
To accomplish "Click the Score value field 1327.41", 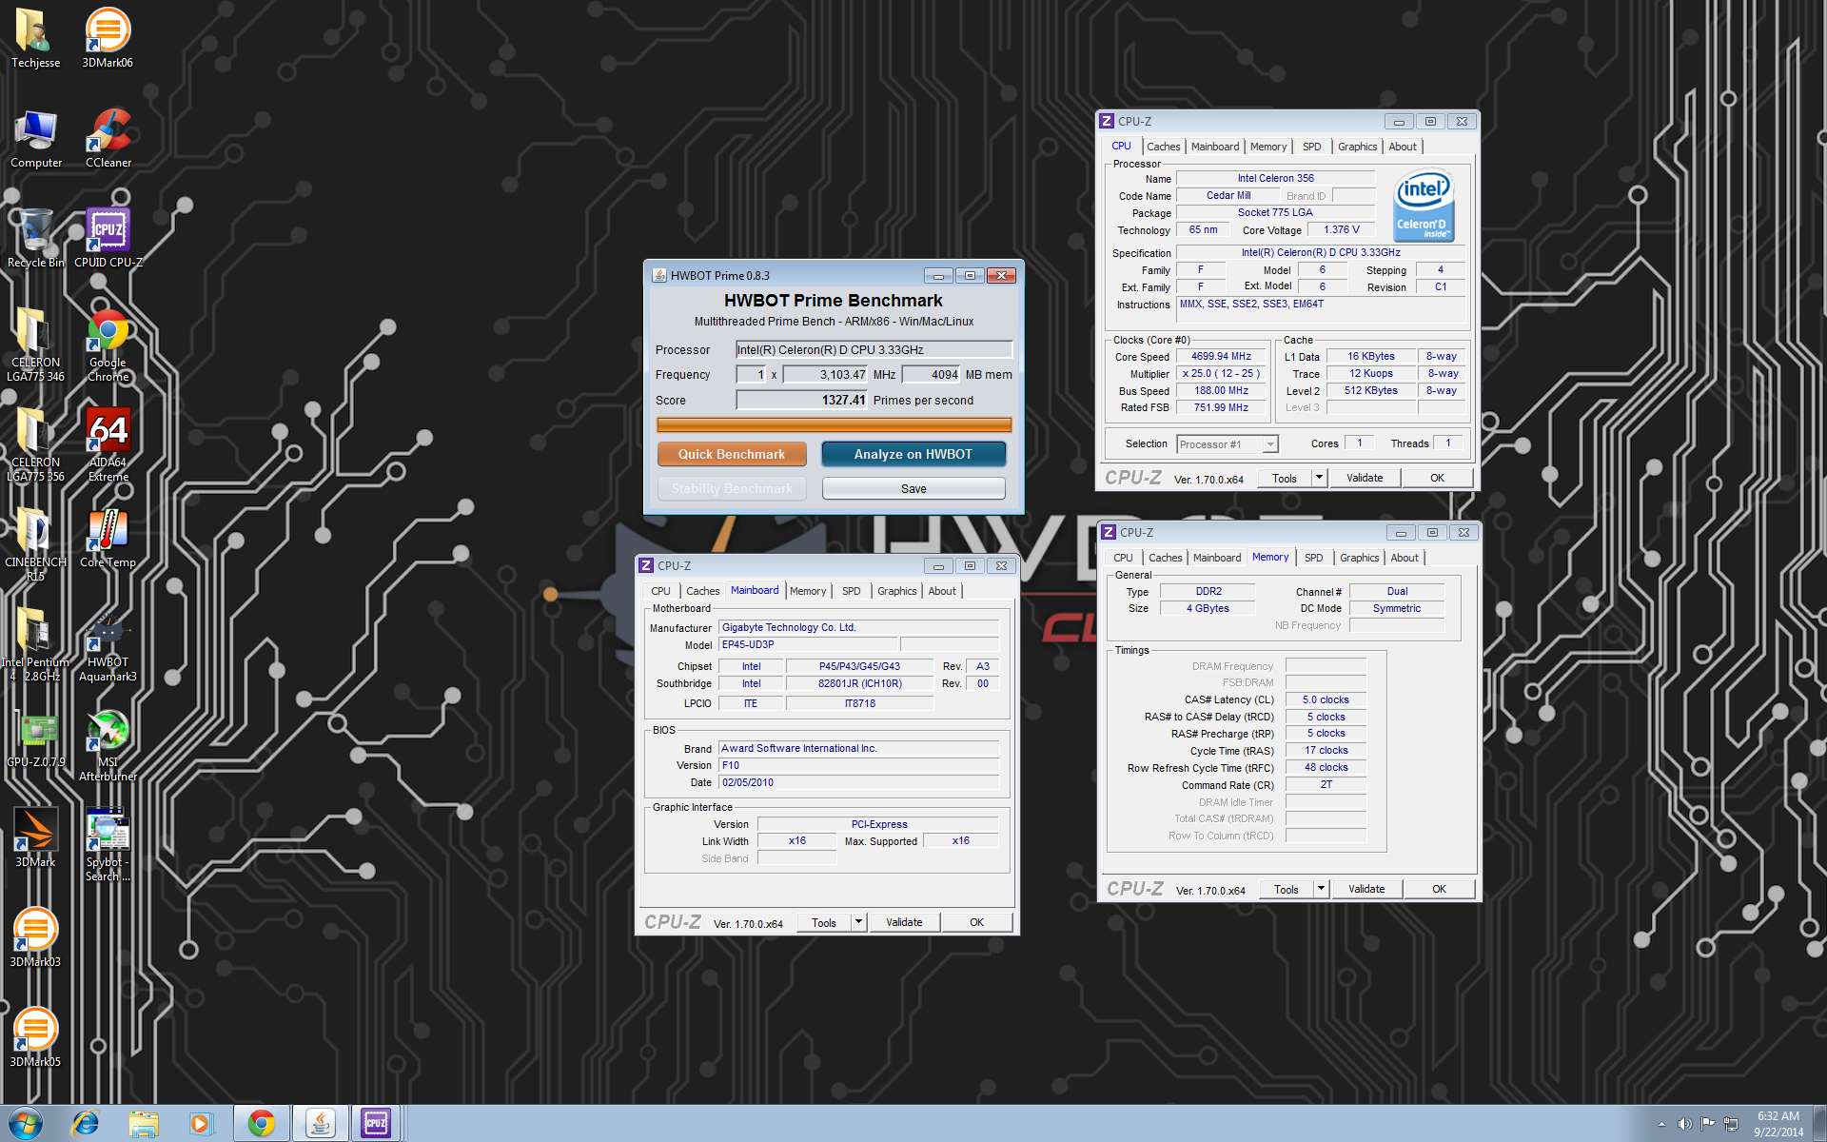I will pyautogui.click(x=802, y=401).
